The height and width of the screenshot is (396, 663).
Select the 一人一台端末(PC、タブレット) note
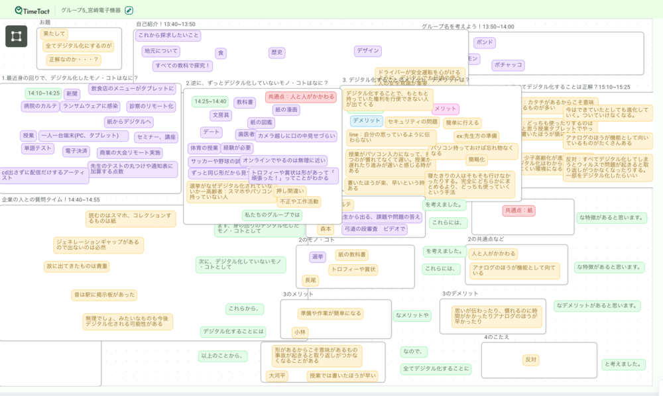click(84, 136)
